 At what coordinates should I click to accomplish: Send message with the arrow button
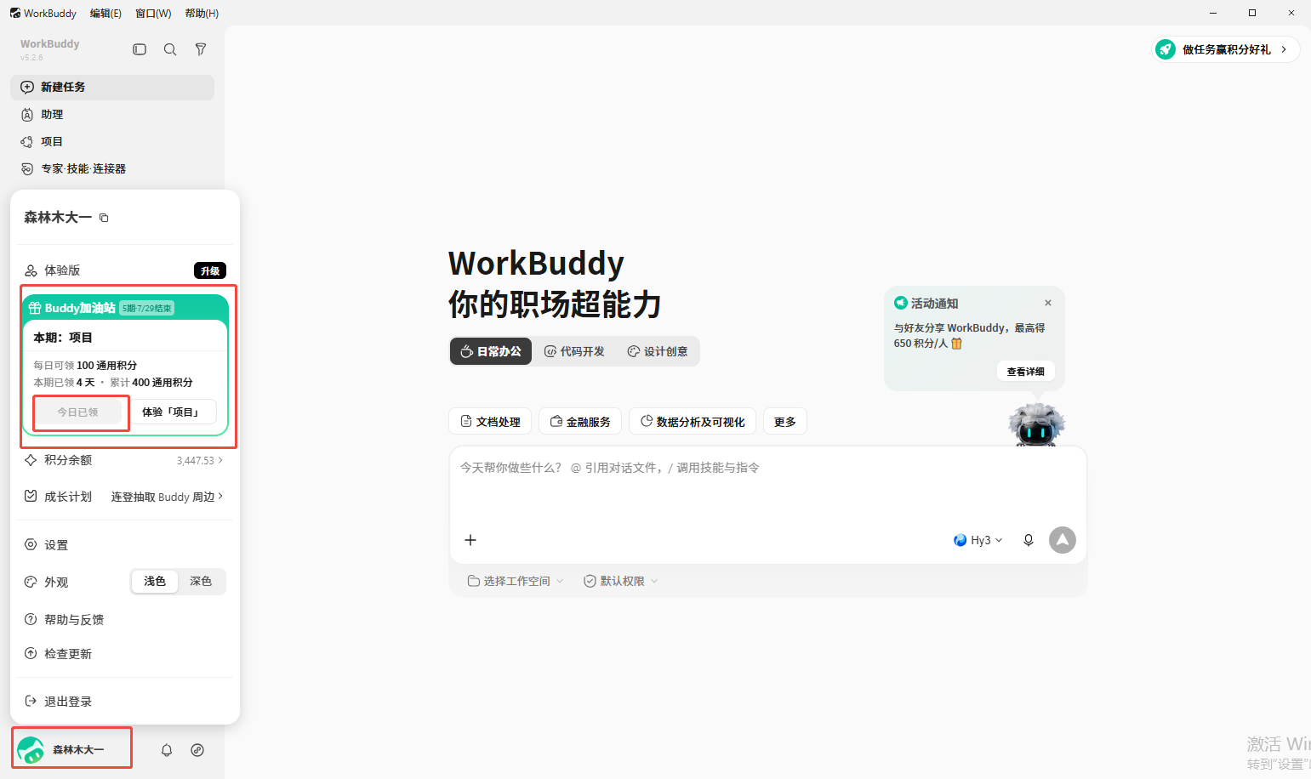click(x=1063, y=540)
